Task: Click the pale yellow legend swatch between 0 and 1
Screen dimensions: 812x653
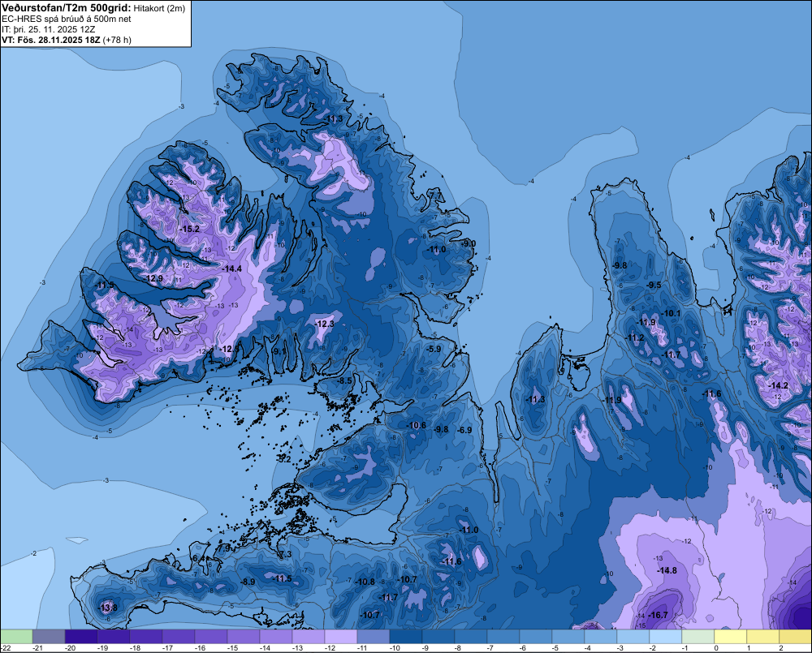Action: pyautogui.click(x=730, y=636)
